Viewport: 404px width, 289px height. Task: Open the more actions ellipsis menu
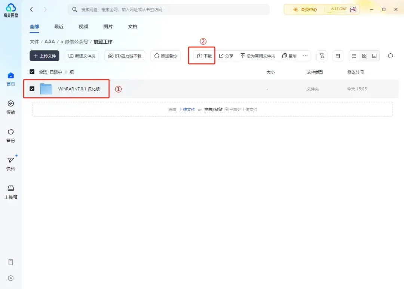[305, 56]
